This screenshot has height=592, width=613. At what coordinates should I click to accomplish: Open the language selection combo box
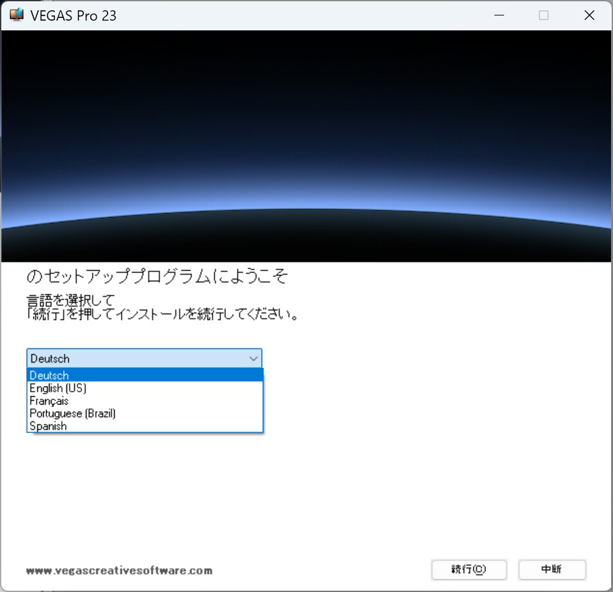point(144,358)
